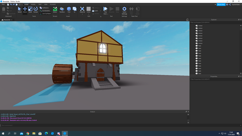Switch to the MODEL ribbon tab
Viewport: 242px width, 136px height.
tap(33, 5)
